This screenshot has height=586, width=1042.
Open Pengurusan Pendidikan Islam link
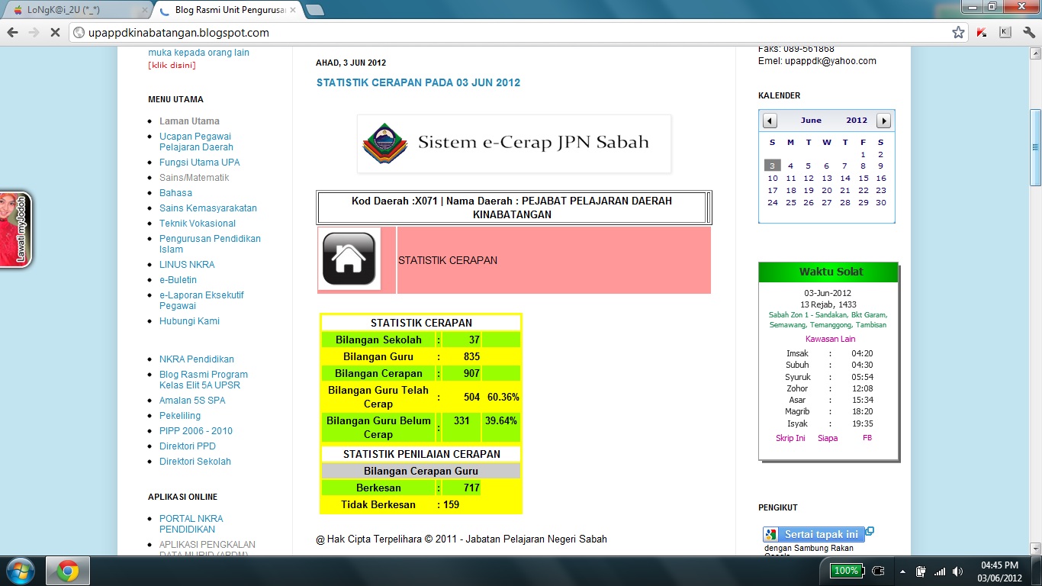pyautogui.click(x=210, y=244)
